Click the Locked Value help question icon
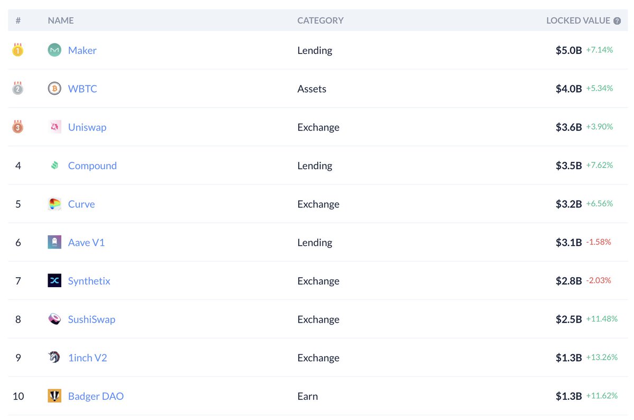 tap(617, 21)
